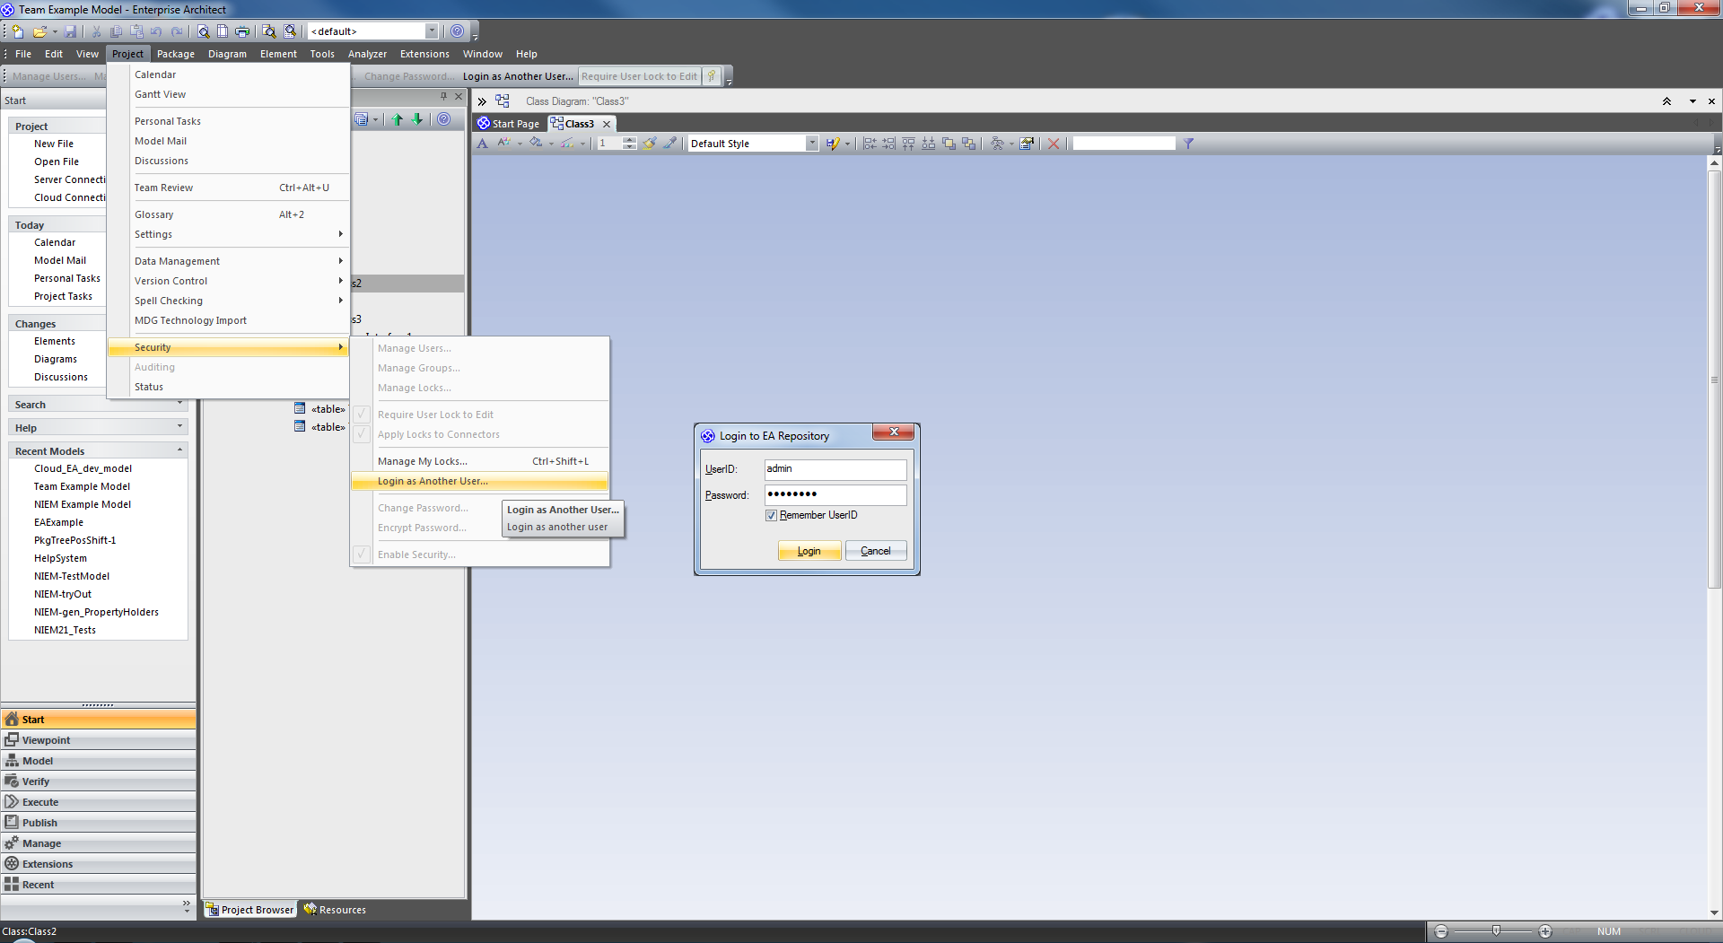This screenshot has height=943, width=1723.
Task: Toggle Require User Lock to Edit option
Action: [435, 415]
